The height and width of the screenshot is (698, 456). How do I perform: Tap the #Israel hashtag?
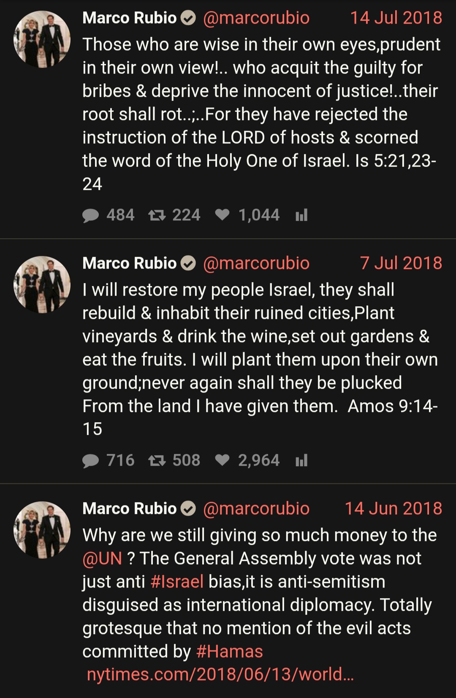coord(177,582)
